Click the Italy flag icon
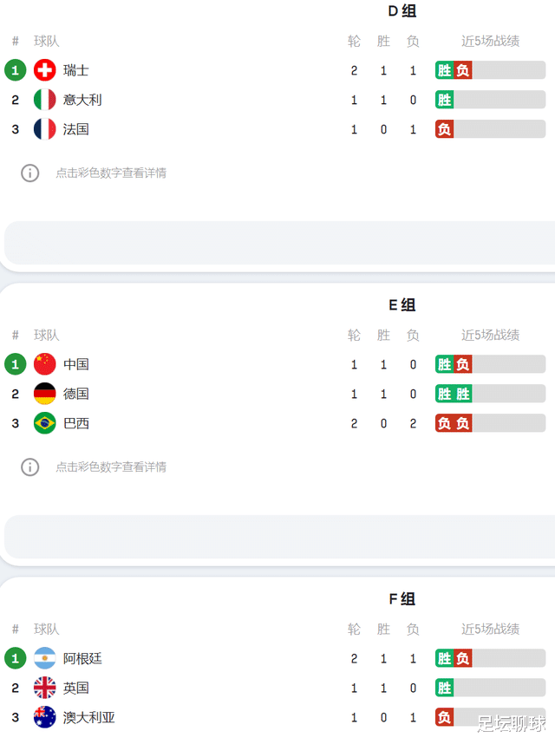This screenshot has width=555, height=744. 44,100
